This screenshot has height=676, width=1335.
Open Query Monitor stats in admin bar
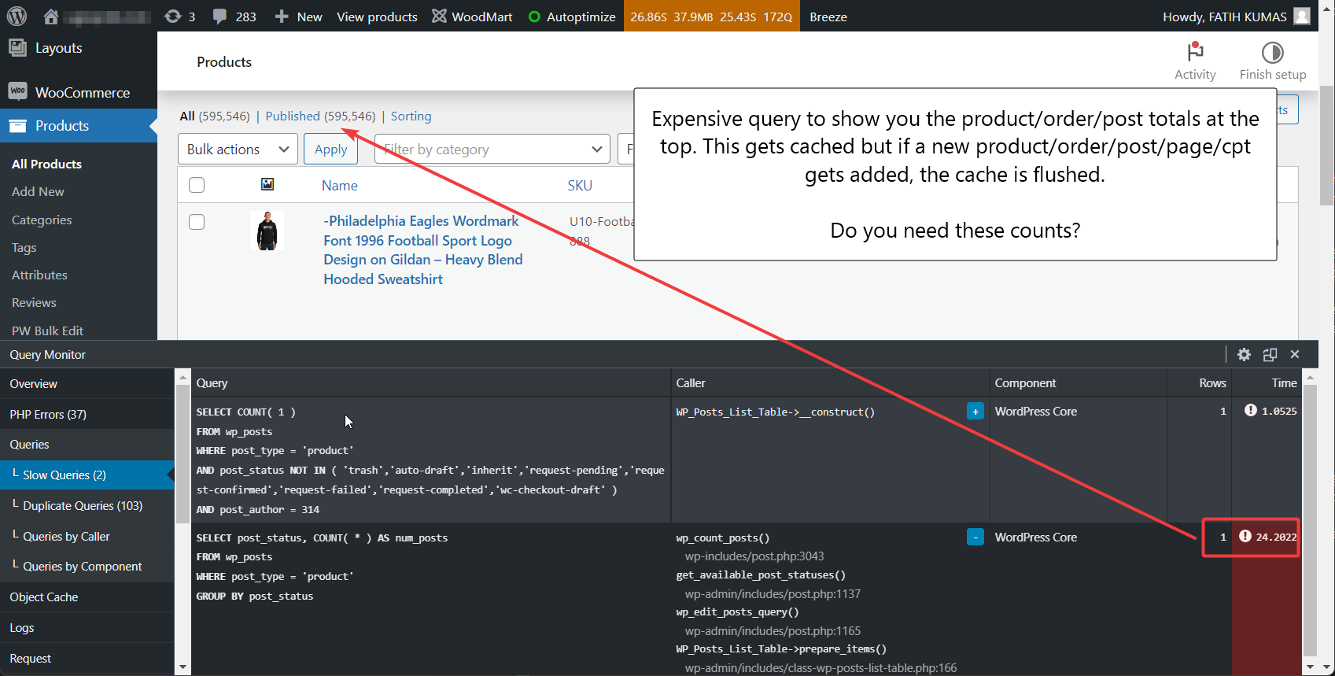pyautogui.click(x=711, y=17)
